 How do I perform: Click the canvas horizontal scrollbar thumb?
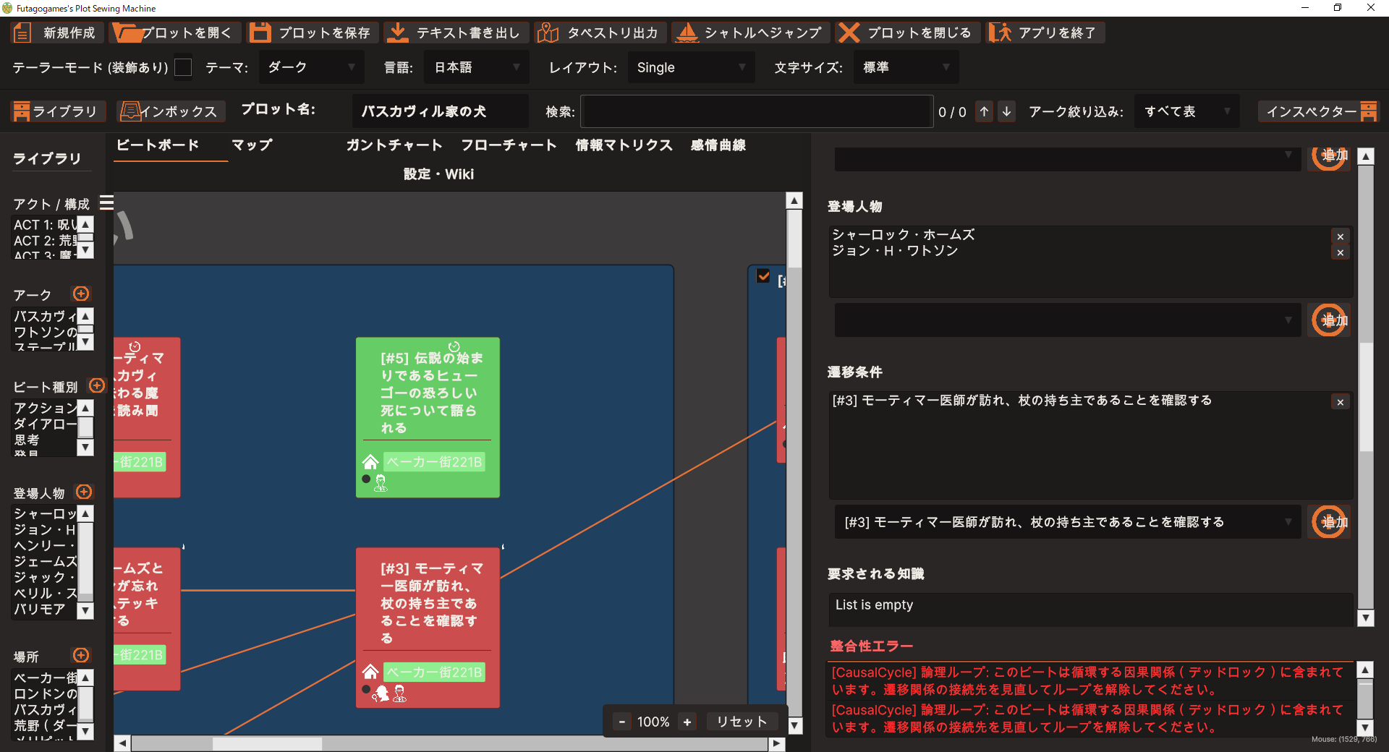coord(267,743)
